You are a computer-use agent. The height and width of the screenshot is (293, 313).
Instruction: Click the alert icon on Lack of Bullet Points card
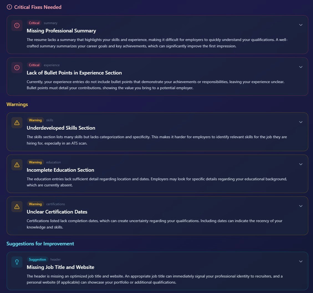point(17,67)
